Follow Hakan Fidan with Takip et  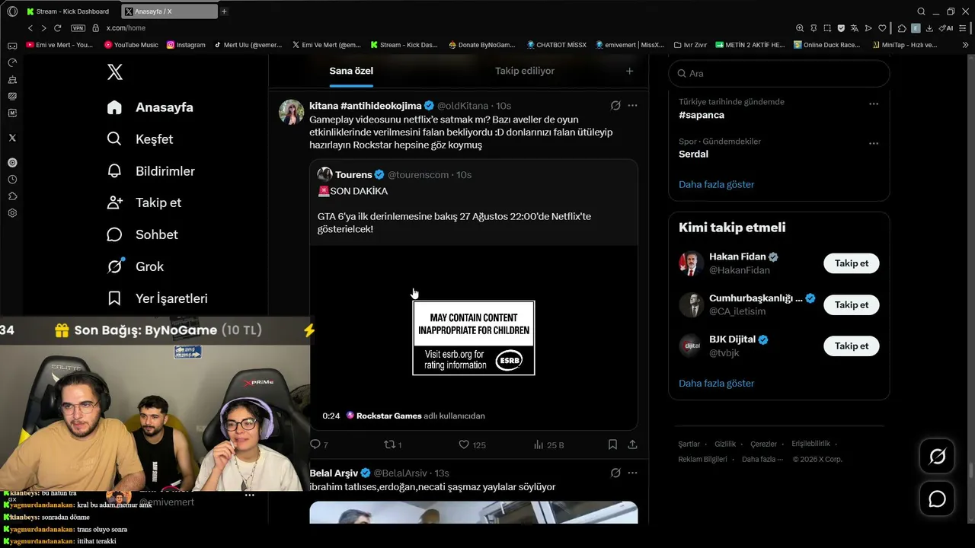(852, 263)
